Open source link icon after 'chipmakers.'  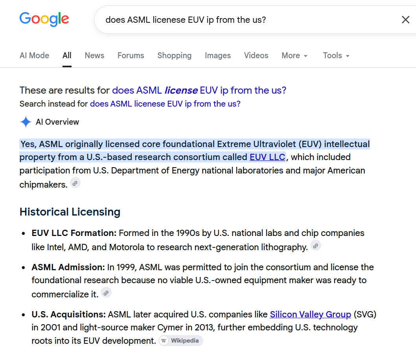pos(75,183)
